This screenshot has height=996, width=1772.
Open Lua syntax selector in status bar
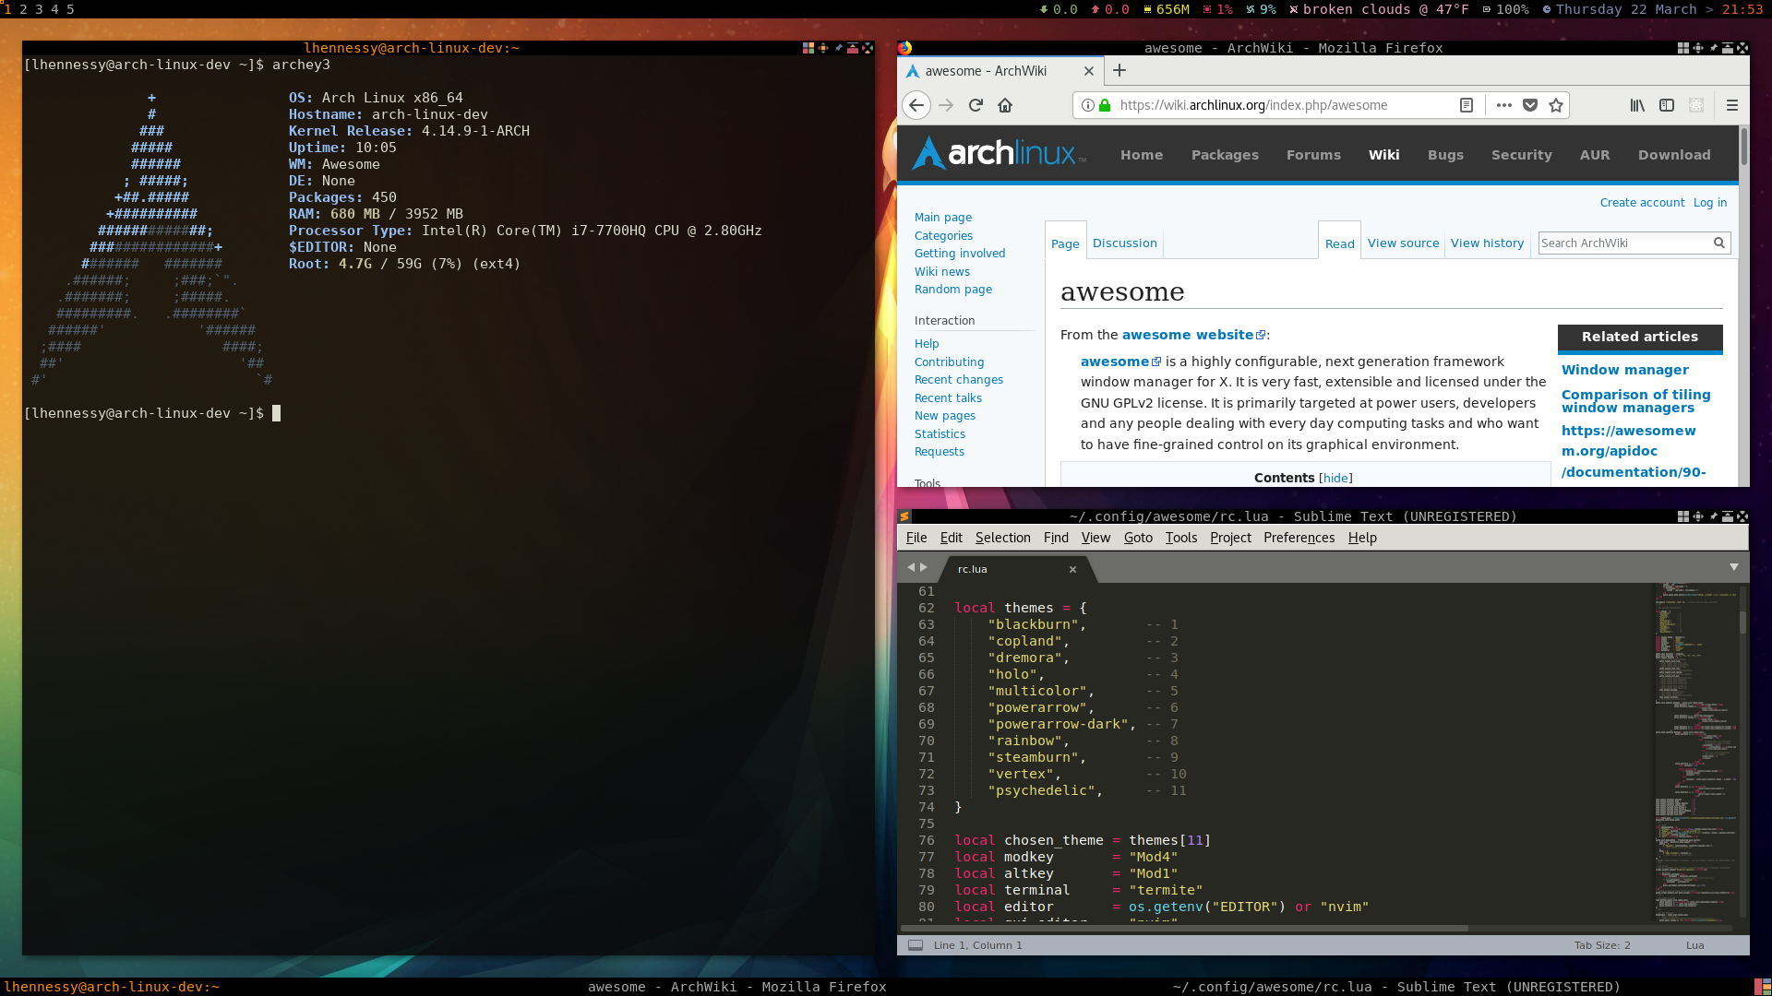tap(1694, 945)
